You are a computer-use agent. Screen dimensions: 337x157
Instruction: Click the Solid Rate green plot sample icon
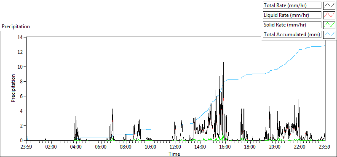[329, 25]
